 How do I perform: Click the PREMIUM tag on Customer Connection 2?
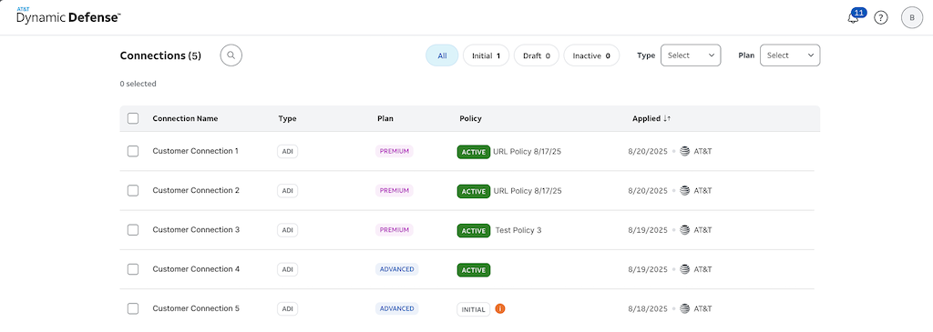point(394,191)
